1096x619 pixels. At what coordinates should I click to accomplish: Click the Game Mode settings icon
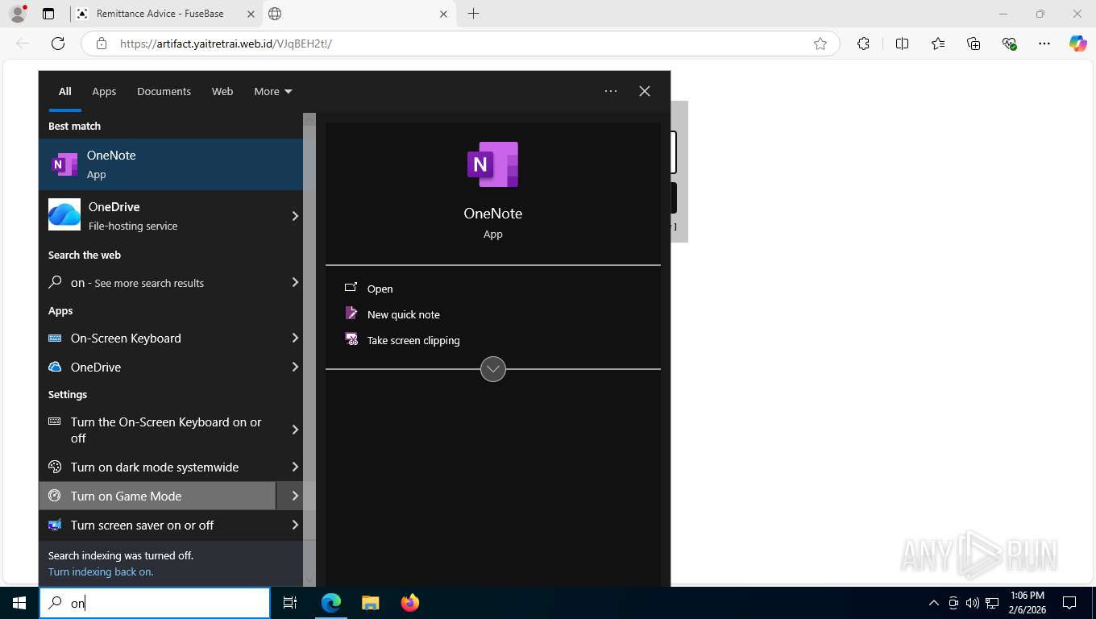[55, 496]
